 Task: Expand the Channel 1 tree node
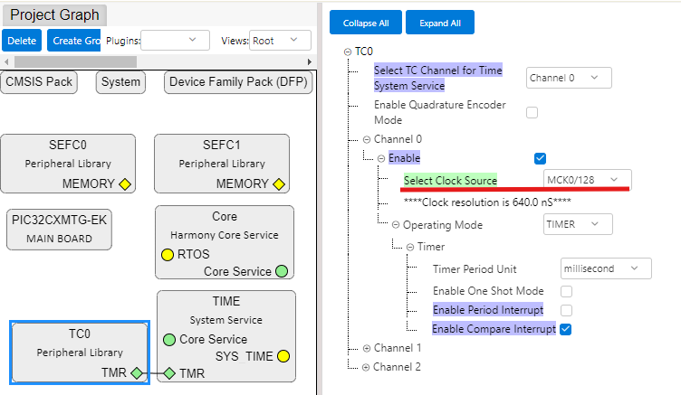[367, 348]
